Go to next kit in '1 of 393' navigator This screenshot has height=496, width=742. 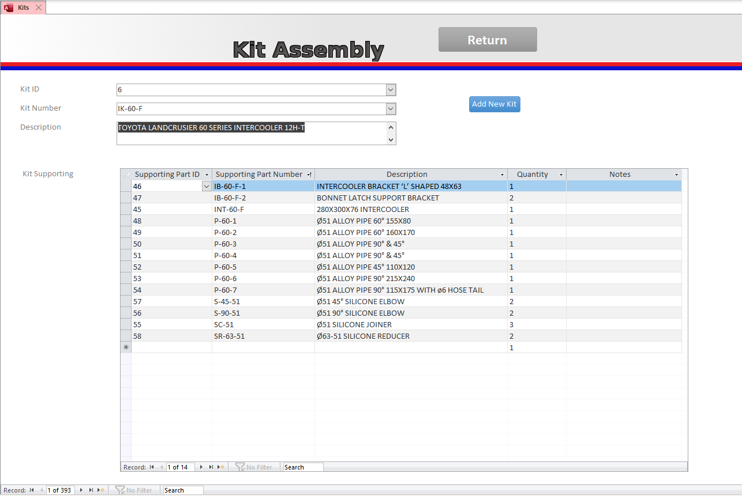coord(81,490)
